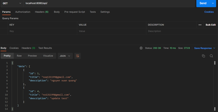Switch response view to Raw
Screen dimensions: 218x112
point(19,56)
